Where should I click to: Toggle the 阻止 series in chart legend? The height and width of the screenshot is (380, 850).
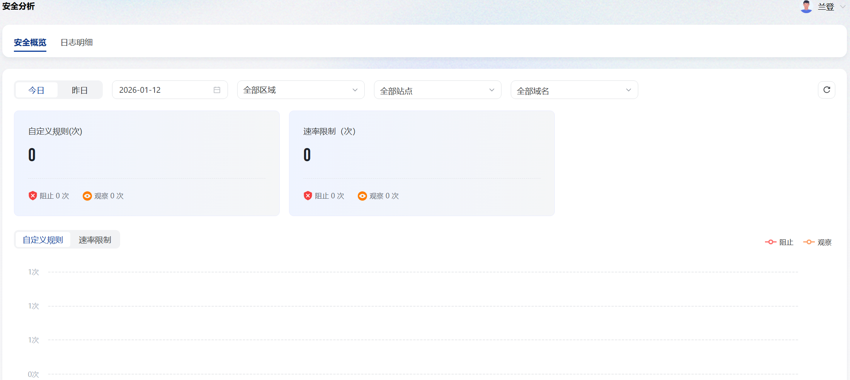(779, 242)
